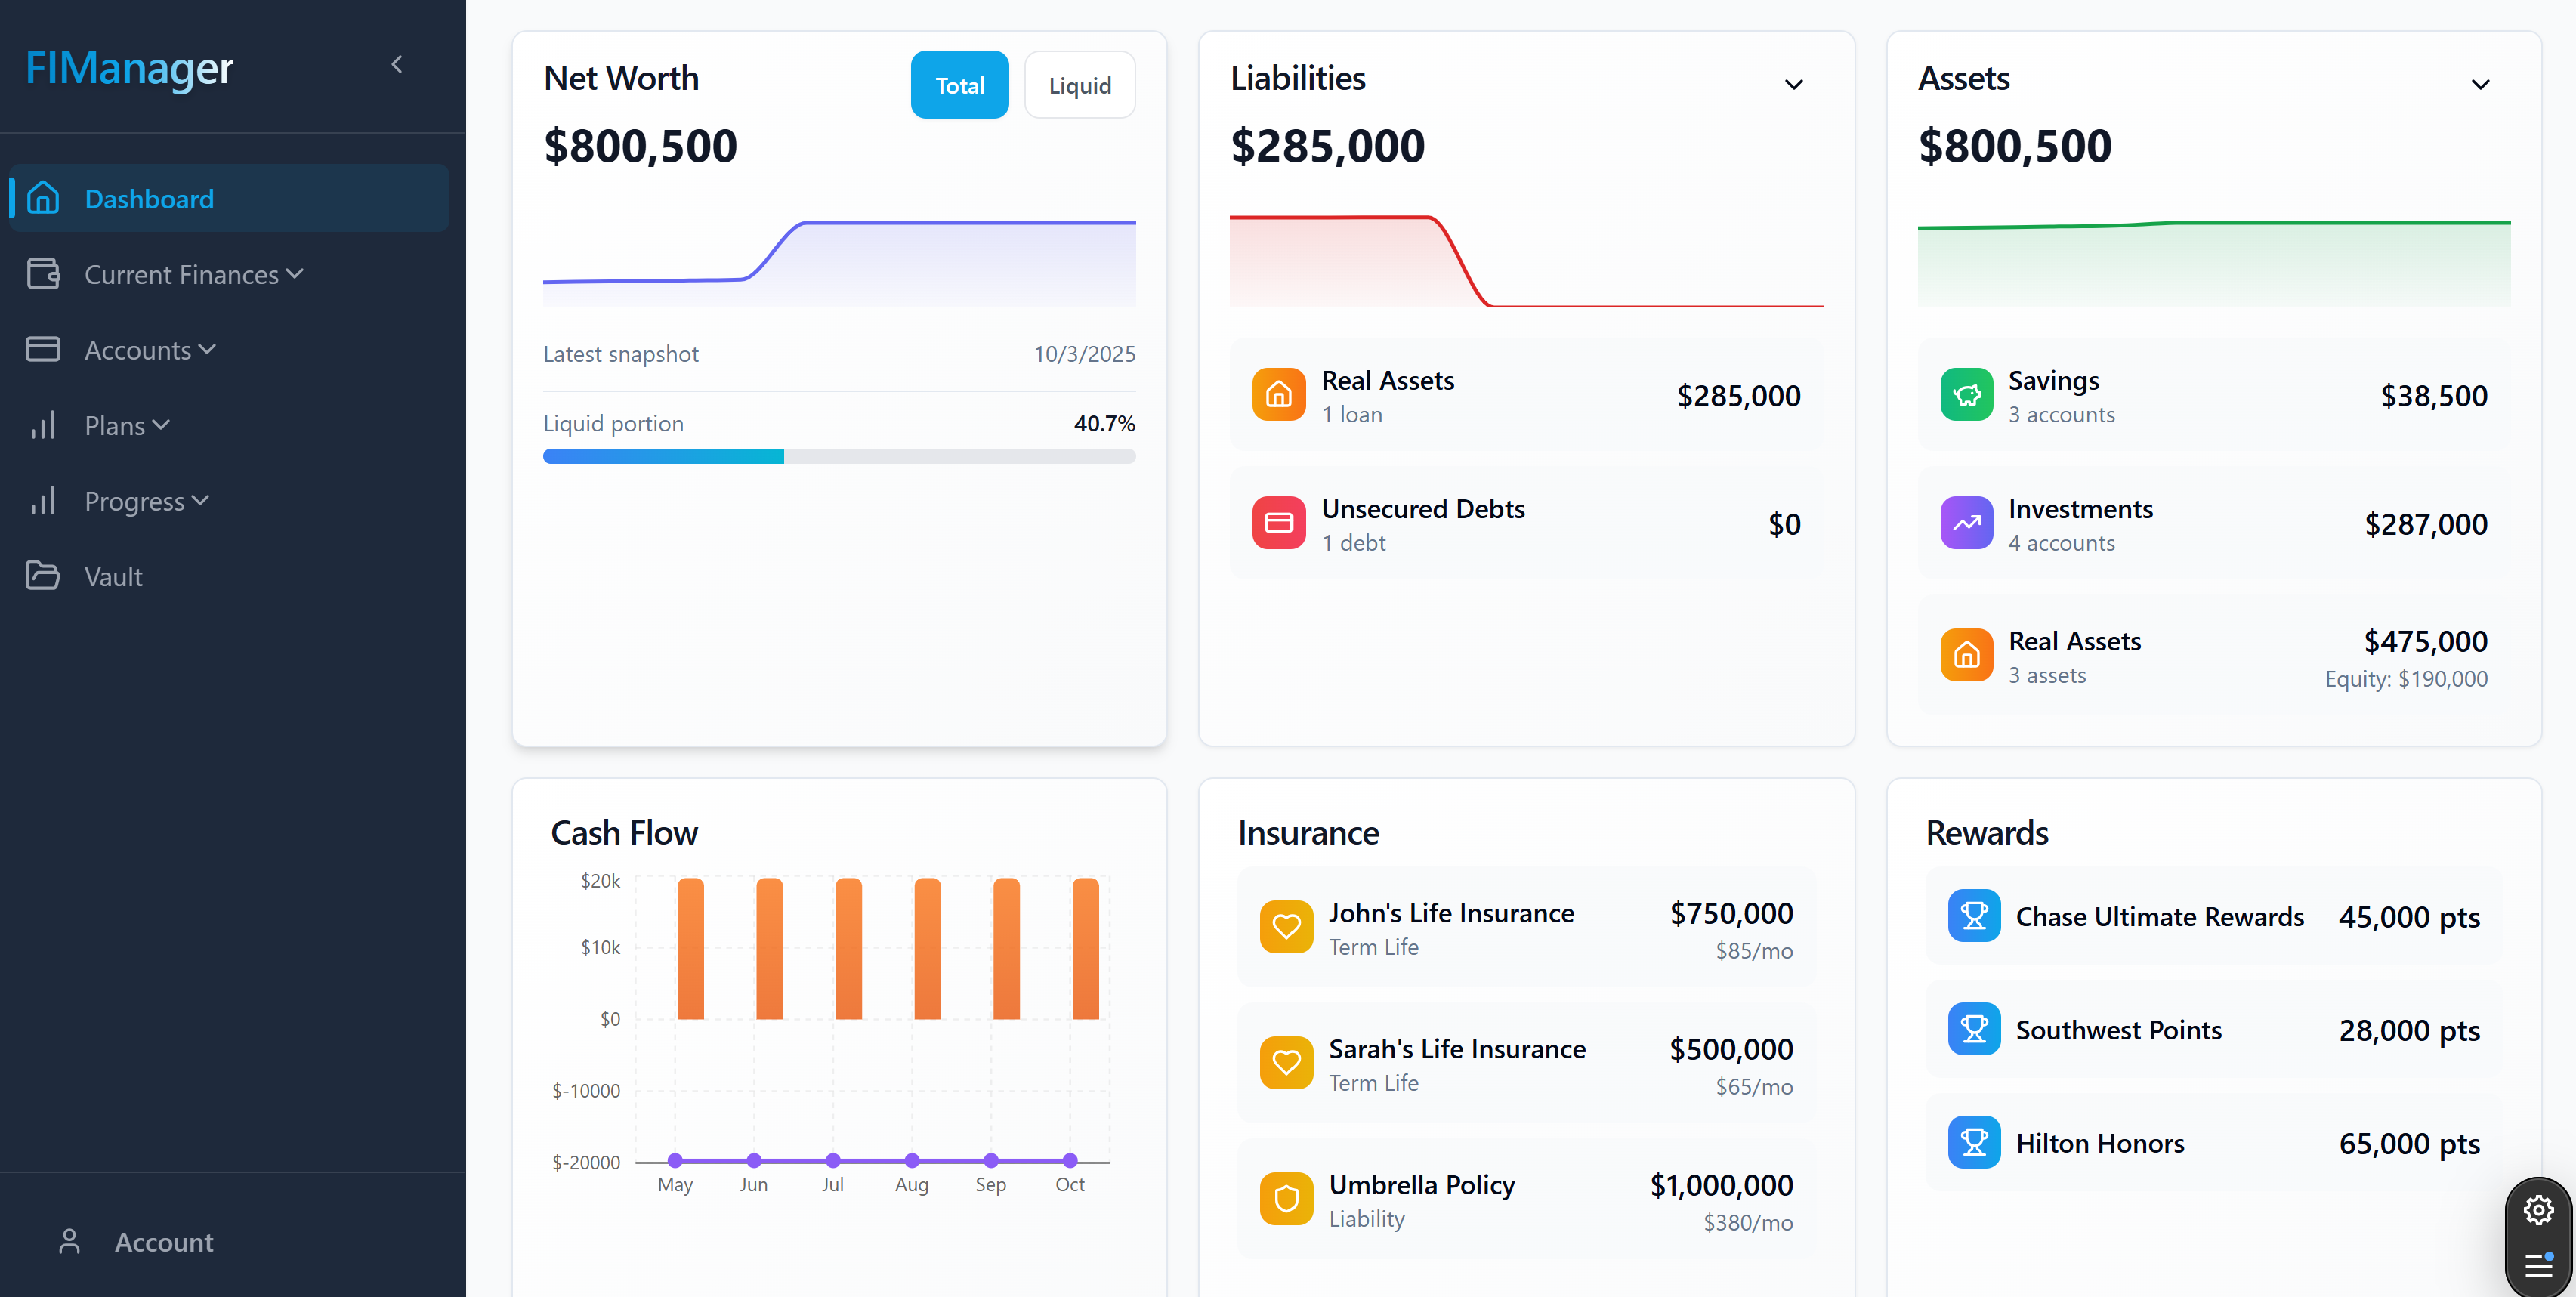
Task: Click the Vault folder icon
Action: (x=43, y=576)
